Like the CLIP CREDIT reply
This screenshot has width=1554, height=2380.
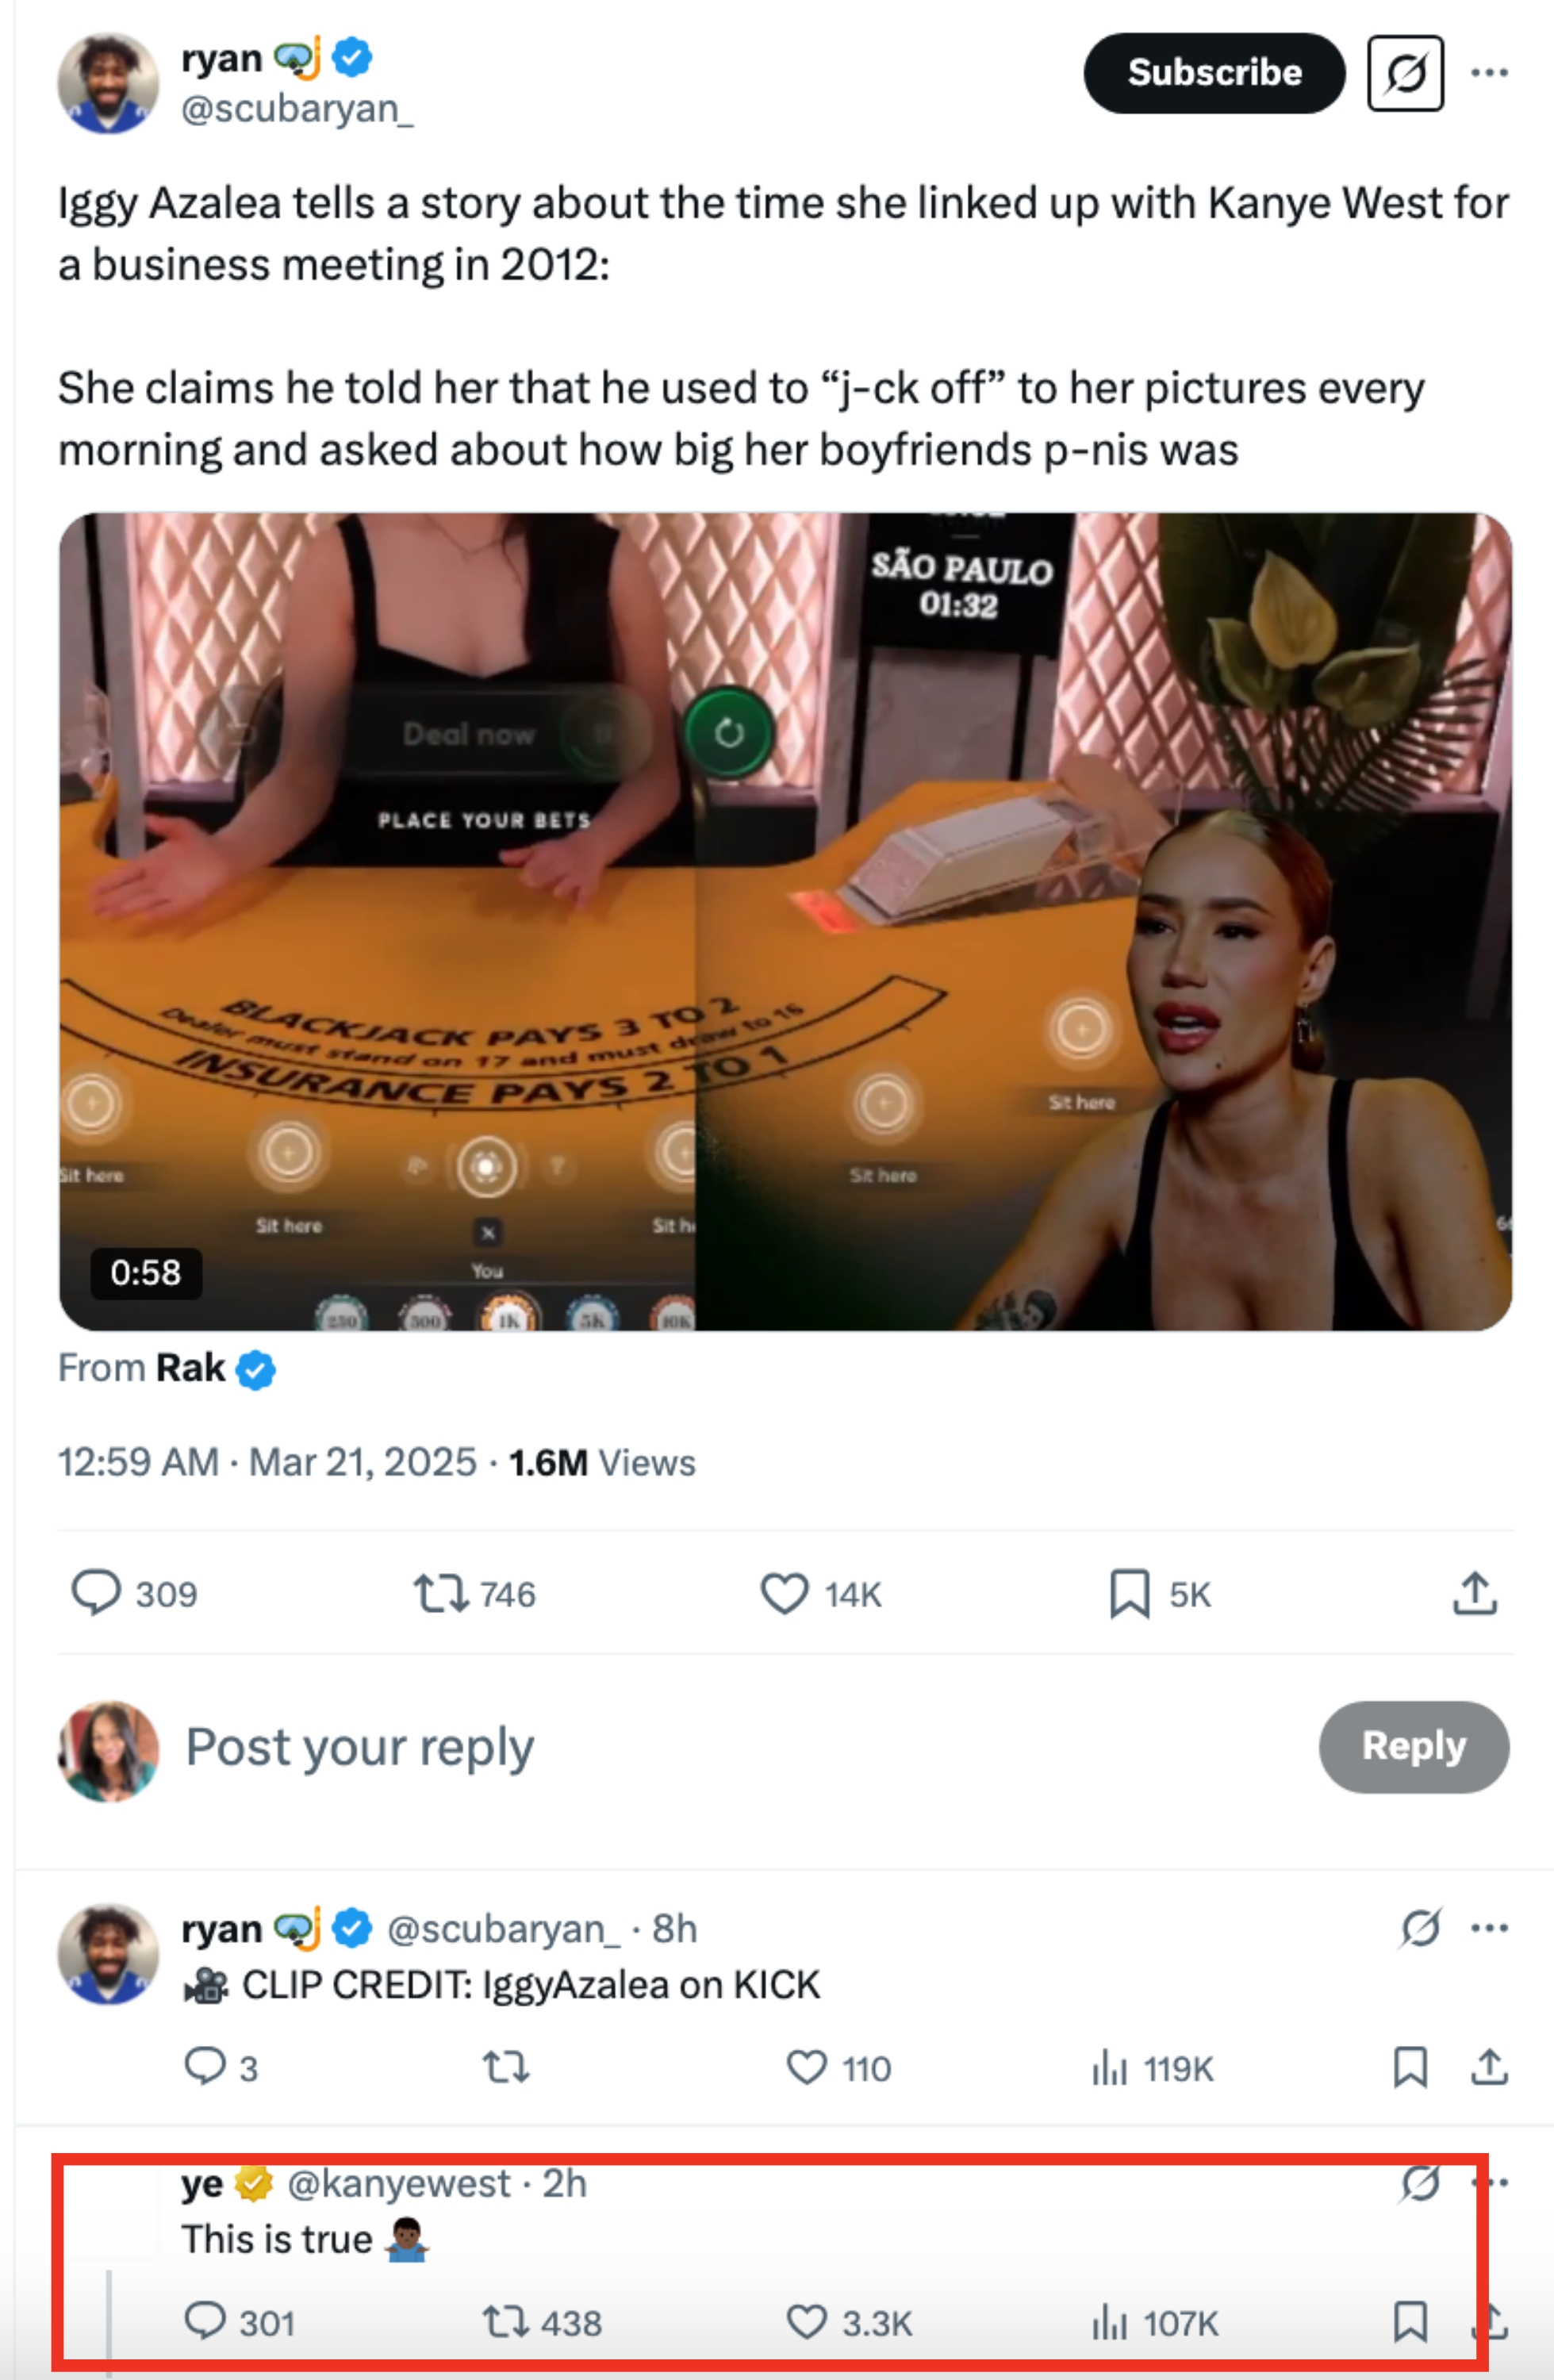coord(807,2067)
